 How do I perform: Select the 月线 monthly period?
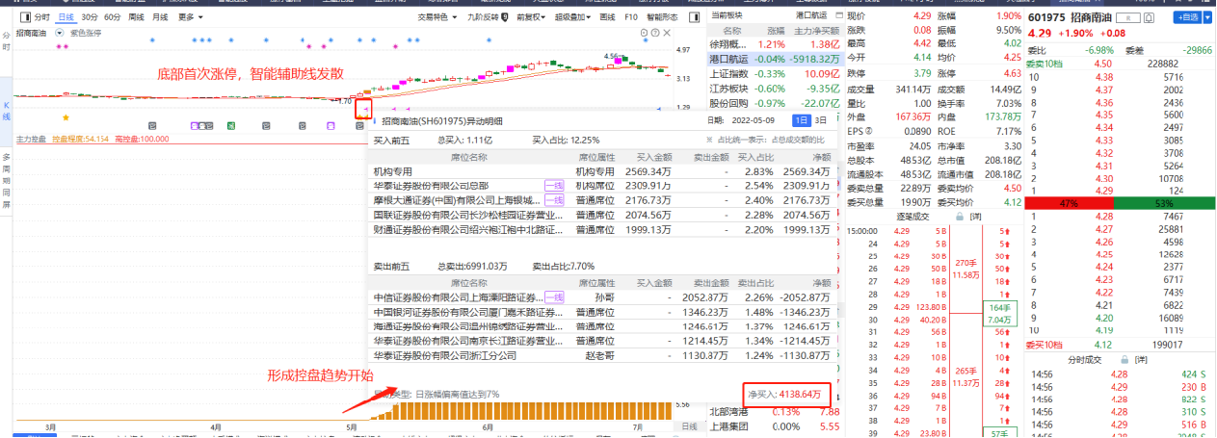(x=160, y=17)
